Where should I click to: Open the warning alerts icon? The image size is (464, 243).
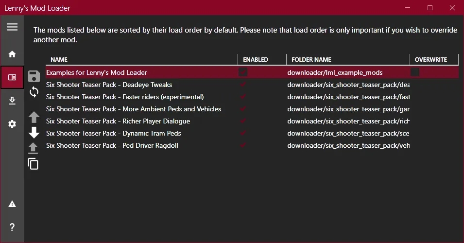[x=12, y=204]
